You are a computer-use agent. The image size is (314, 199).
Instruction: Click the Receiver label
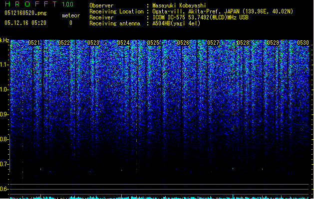(x=101, y=17)
